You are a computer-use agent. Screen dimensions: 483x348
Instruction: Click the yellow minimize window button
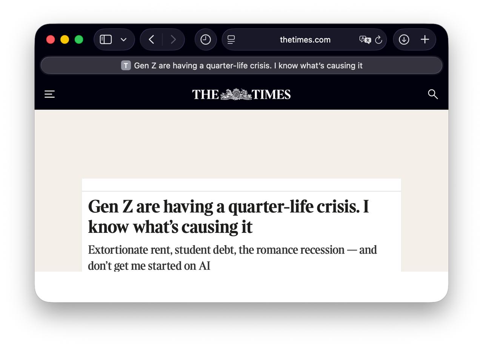coord(65,40)
